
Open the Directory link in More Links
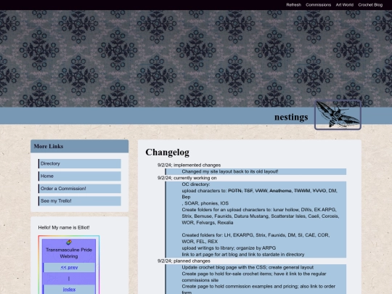point(80,163)
